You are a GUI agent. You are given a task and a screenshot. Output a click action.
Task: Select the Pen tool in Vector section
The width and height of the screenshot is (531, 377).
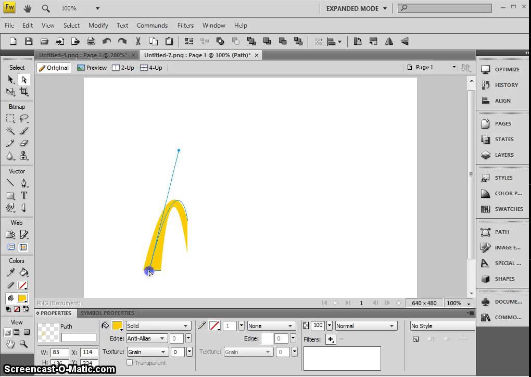[24, 183]
